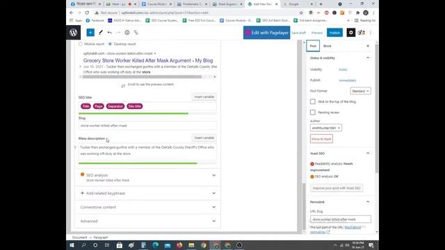Viewport: 445px width, 250px height.
Task: Collapse the Status & visibility panel
Action: click(368, 58)
